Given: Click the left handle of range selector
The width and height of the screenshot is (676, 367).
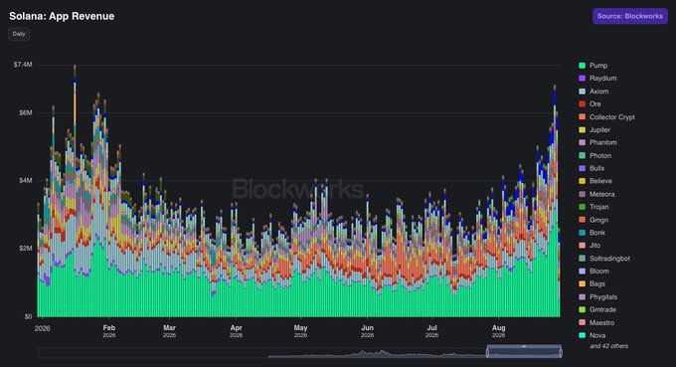Looking at the screenshot, I should click(487, 353).
